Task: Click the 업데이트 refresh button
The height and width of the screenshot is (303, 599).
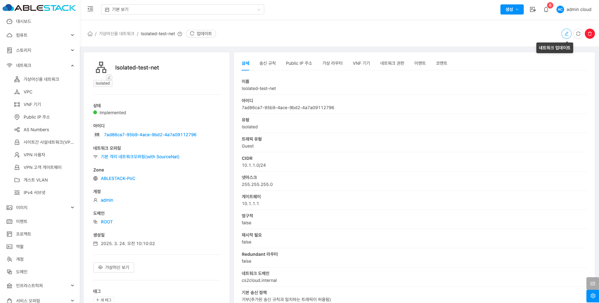Action: coord(201,34)
